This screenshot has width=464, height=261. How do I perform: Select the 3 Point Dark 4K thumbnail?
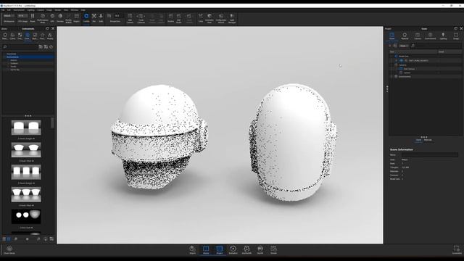[x=26, y=217]
